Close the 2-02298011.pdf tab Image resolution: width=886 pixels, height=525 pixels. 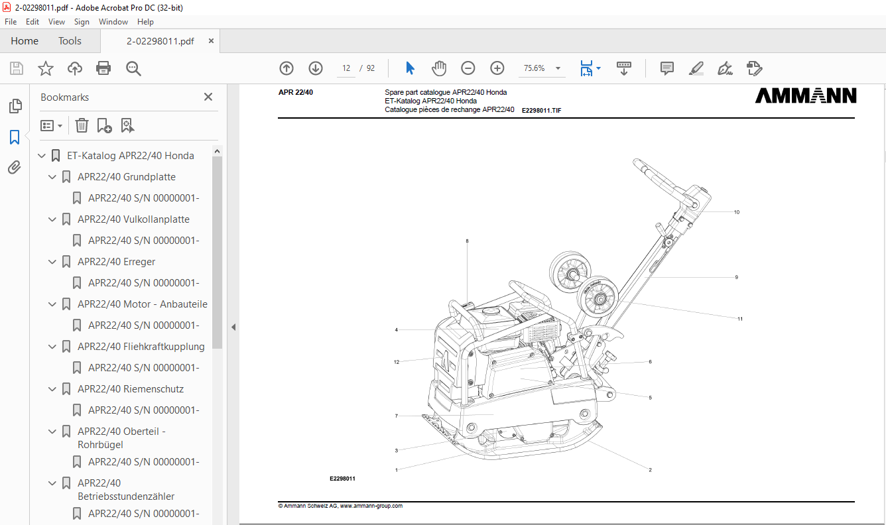click(211, 41)
